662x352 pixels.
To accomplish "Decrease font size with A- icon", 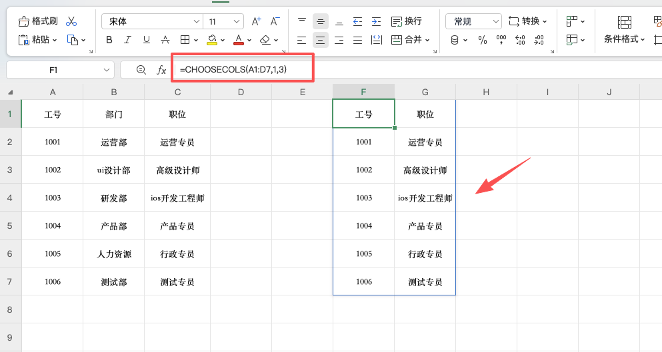I will click(275, 21).
